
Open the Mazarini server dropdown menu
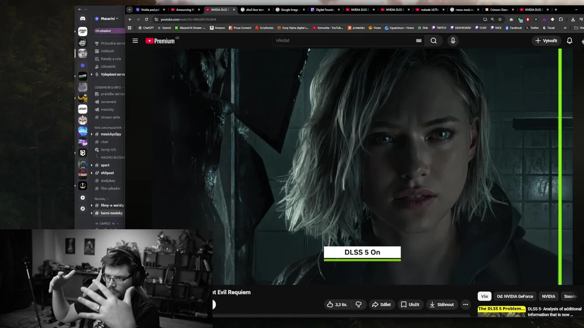[109, 19]
